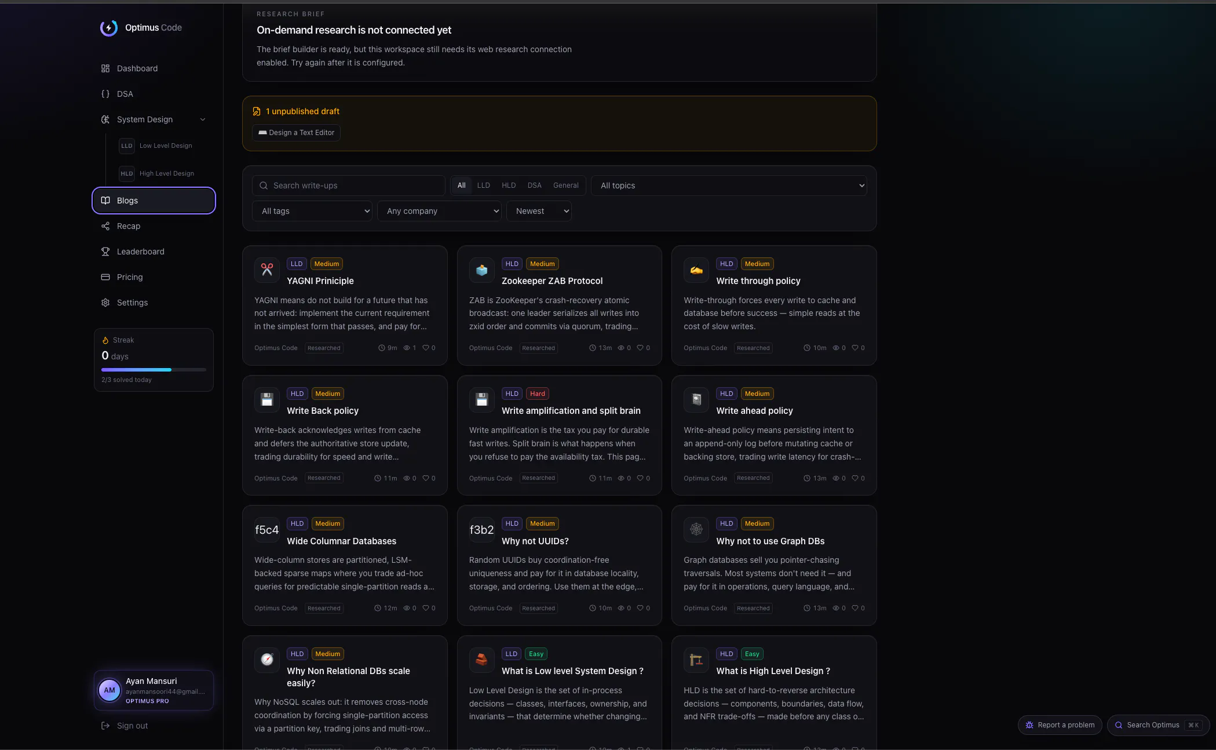Open the Search Optimus command bar
The width and height of the screenshot is (1216, 750).
coord(1159,725)
